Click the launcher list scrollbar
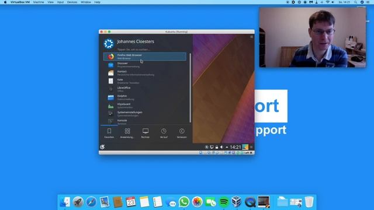The width and height of the screenshot is (374, 210). 190,88
